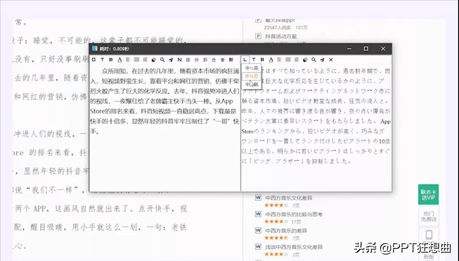Click the green 联名卡送VIP button
The width and height of the screenshot is (459, 261).
pyautogui.click(x=428, y=194)
